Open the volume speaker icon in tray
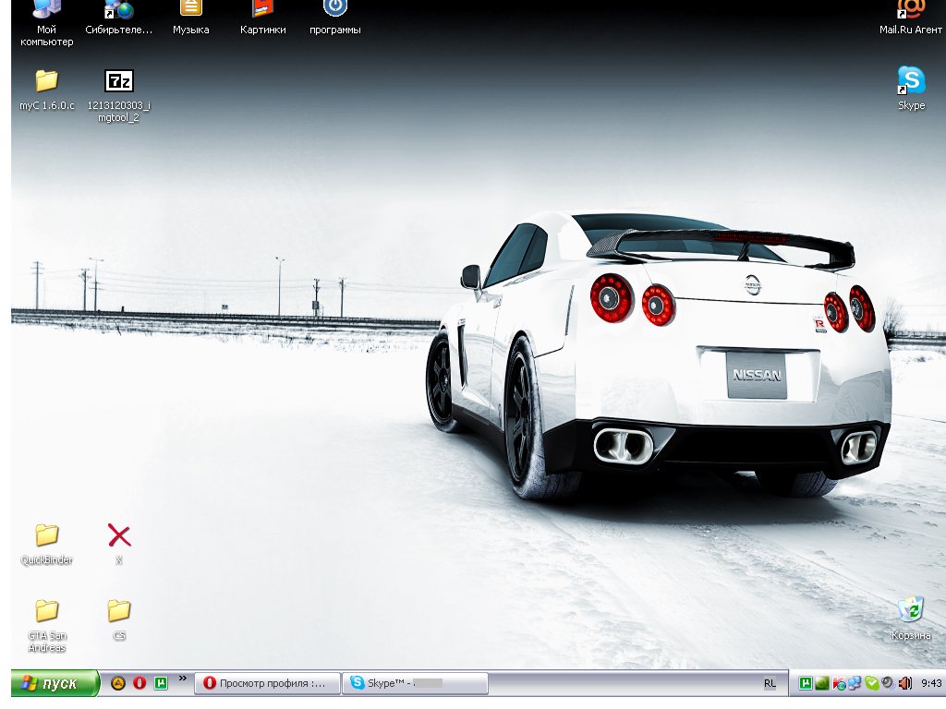Image resolution: width=946 pixels, height=709 pixels. point(904,683)
